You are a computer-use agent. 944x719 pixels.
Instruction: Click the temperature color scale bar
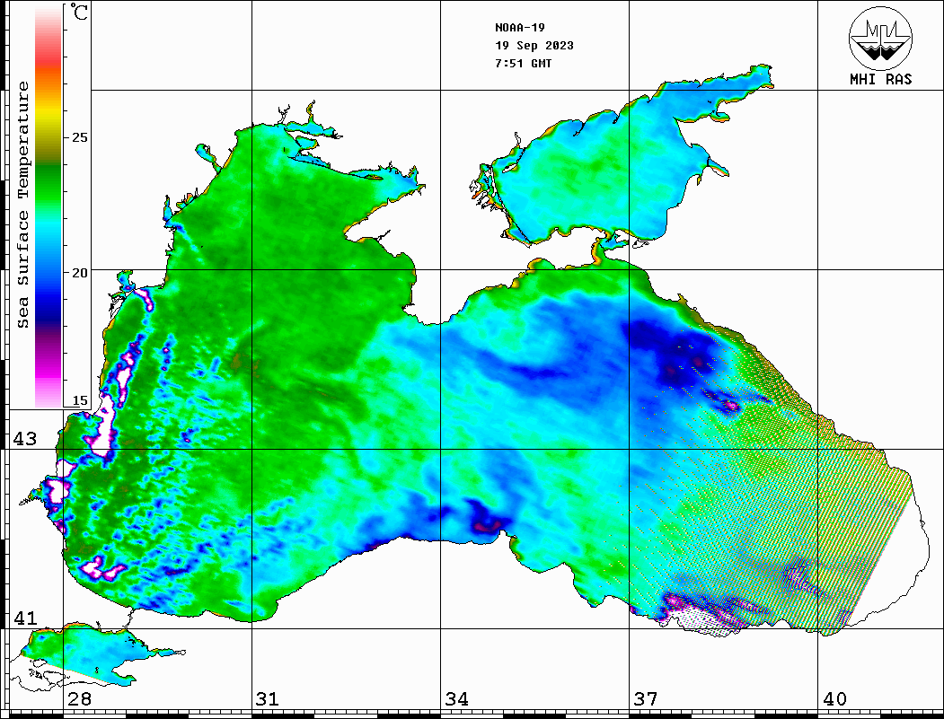pos(49,206)
